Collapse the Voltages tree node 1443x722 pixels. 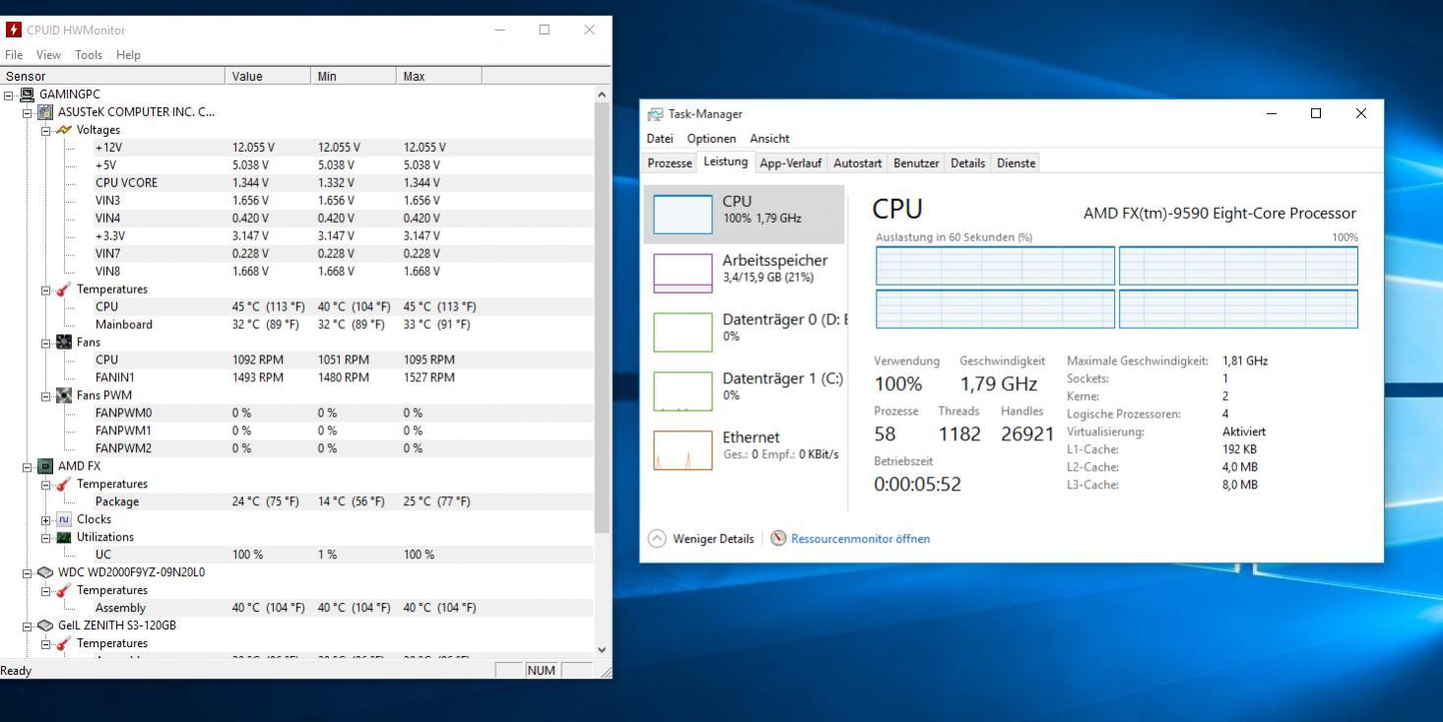pos(45,130)
